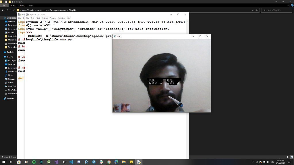Open Task View on the taskbar
This screenshot has height=165, width=294.
[11, 162]
